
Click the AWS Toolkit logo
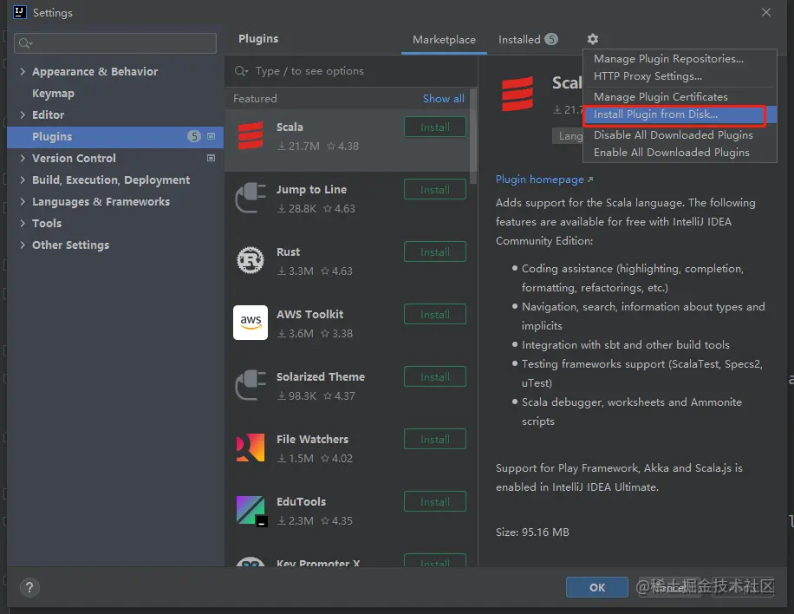pyautogui.click(x=251, y=323)
